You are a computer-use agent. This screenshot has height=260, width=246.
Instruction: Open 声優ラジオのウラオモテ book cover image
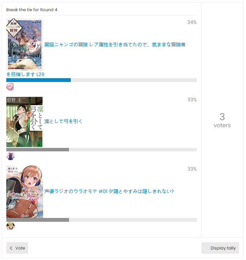click(25, 192)
